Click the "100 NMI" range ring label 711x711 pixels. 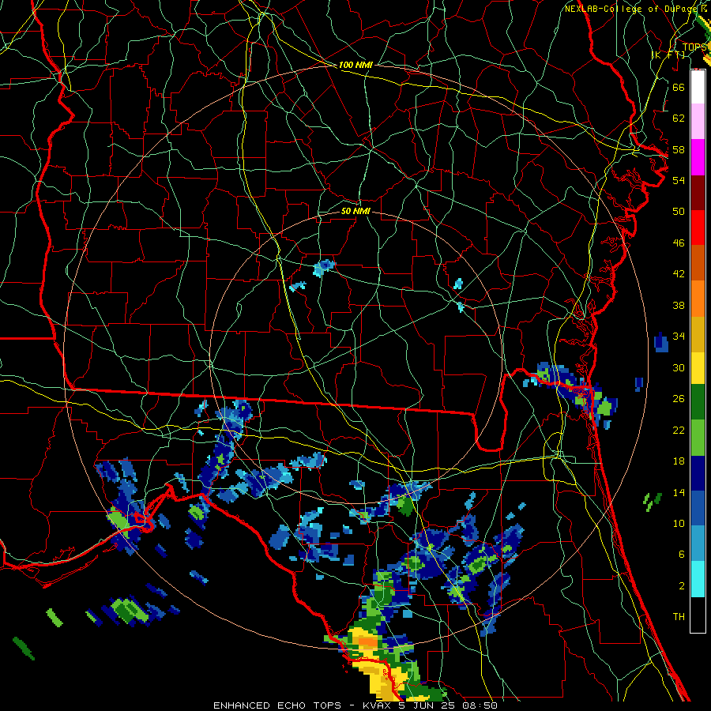(x=355, y=65)
